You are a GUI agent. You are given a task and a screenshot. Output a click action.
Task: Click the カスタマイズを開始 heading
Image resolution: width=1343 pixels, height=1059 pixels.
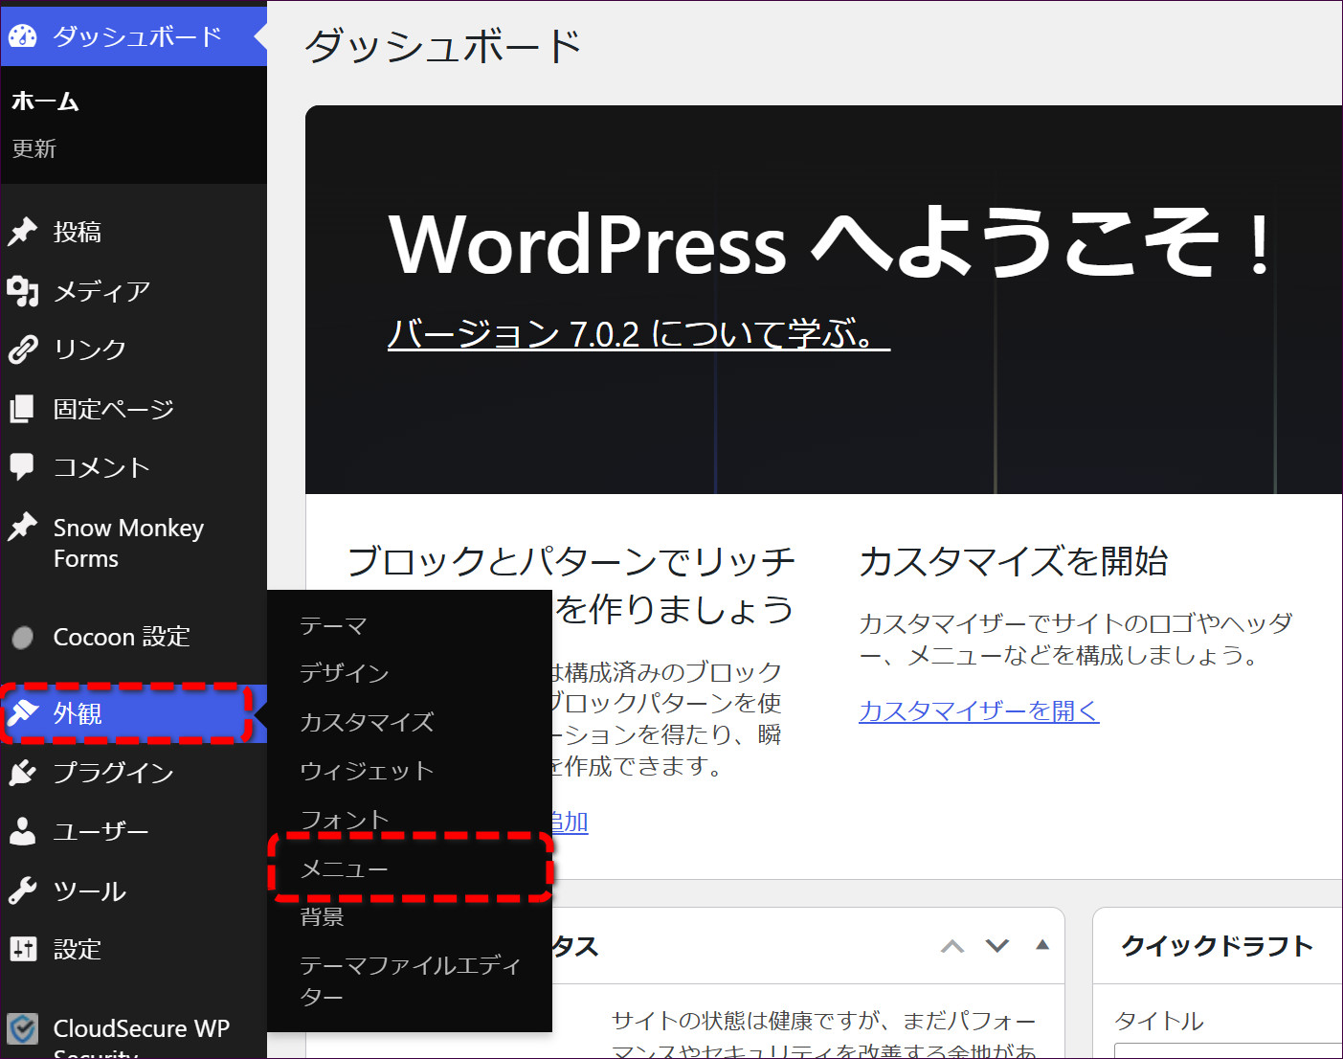(1013, 561)
